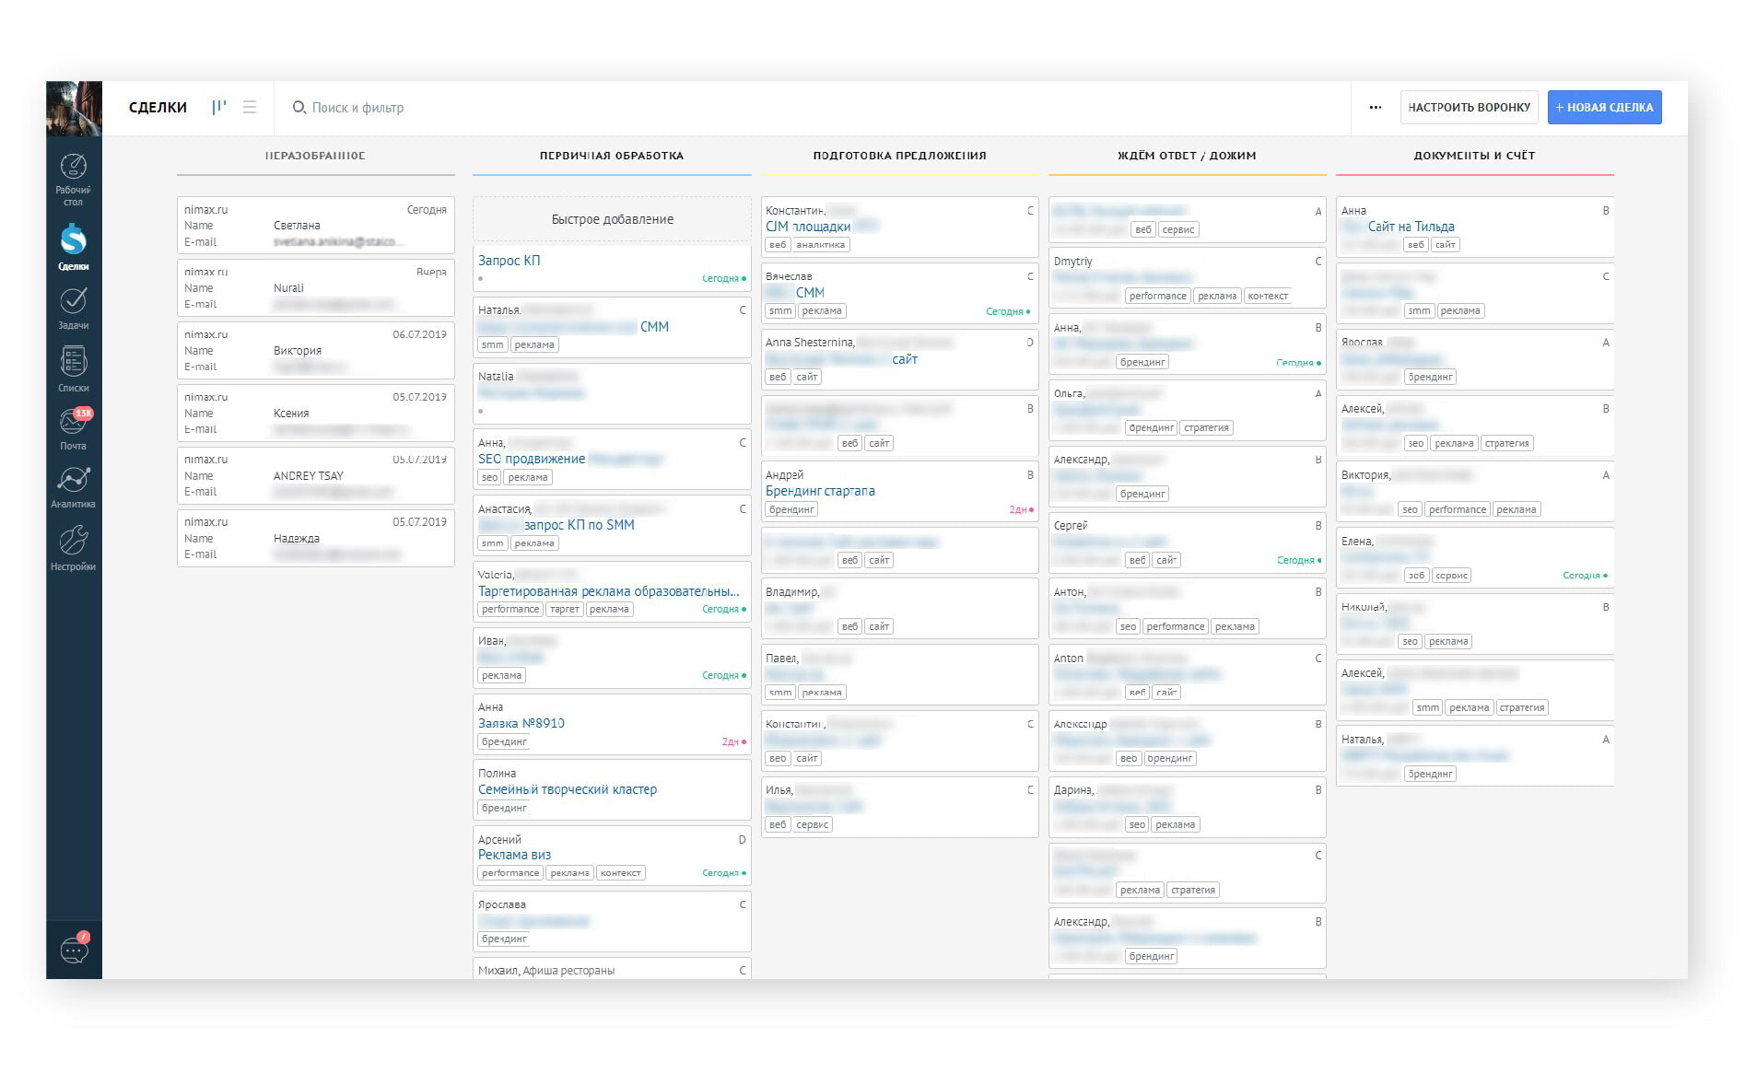Open the Почта mail icon
This screenshot has width=1757, height=1073.
pyautogui.click(x=73, y=422)
